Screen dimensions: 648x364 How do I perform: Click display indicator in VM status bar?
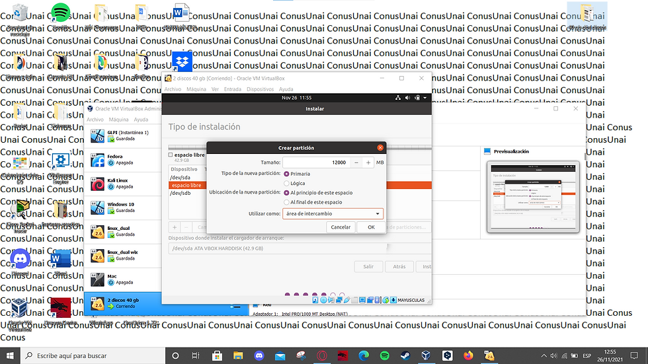tap(362, 300)
